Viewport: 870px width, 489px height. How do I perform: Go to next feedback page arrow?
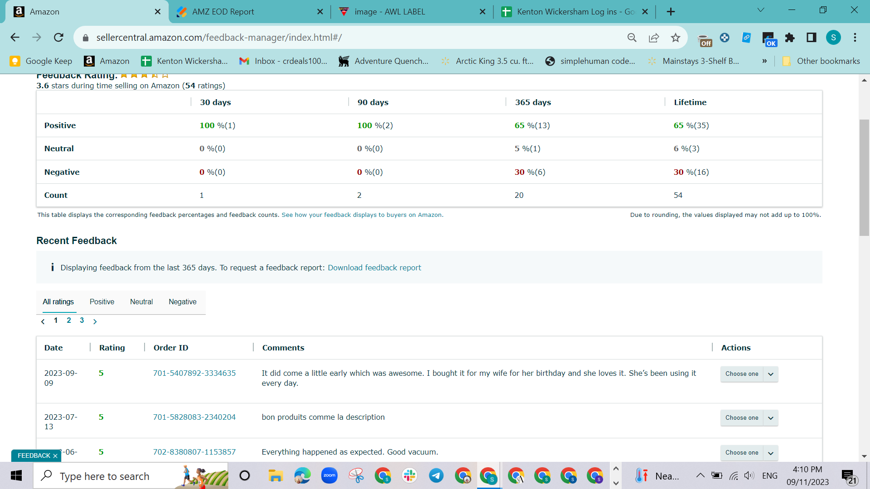[x=95, y=321]
